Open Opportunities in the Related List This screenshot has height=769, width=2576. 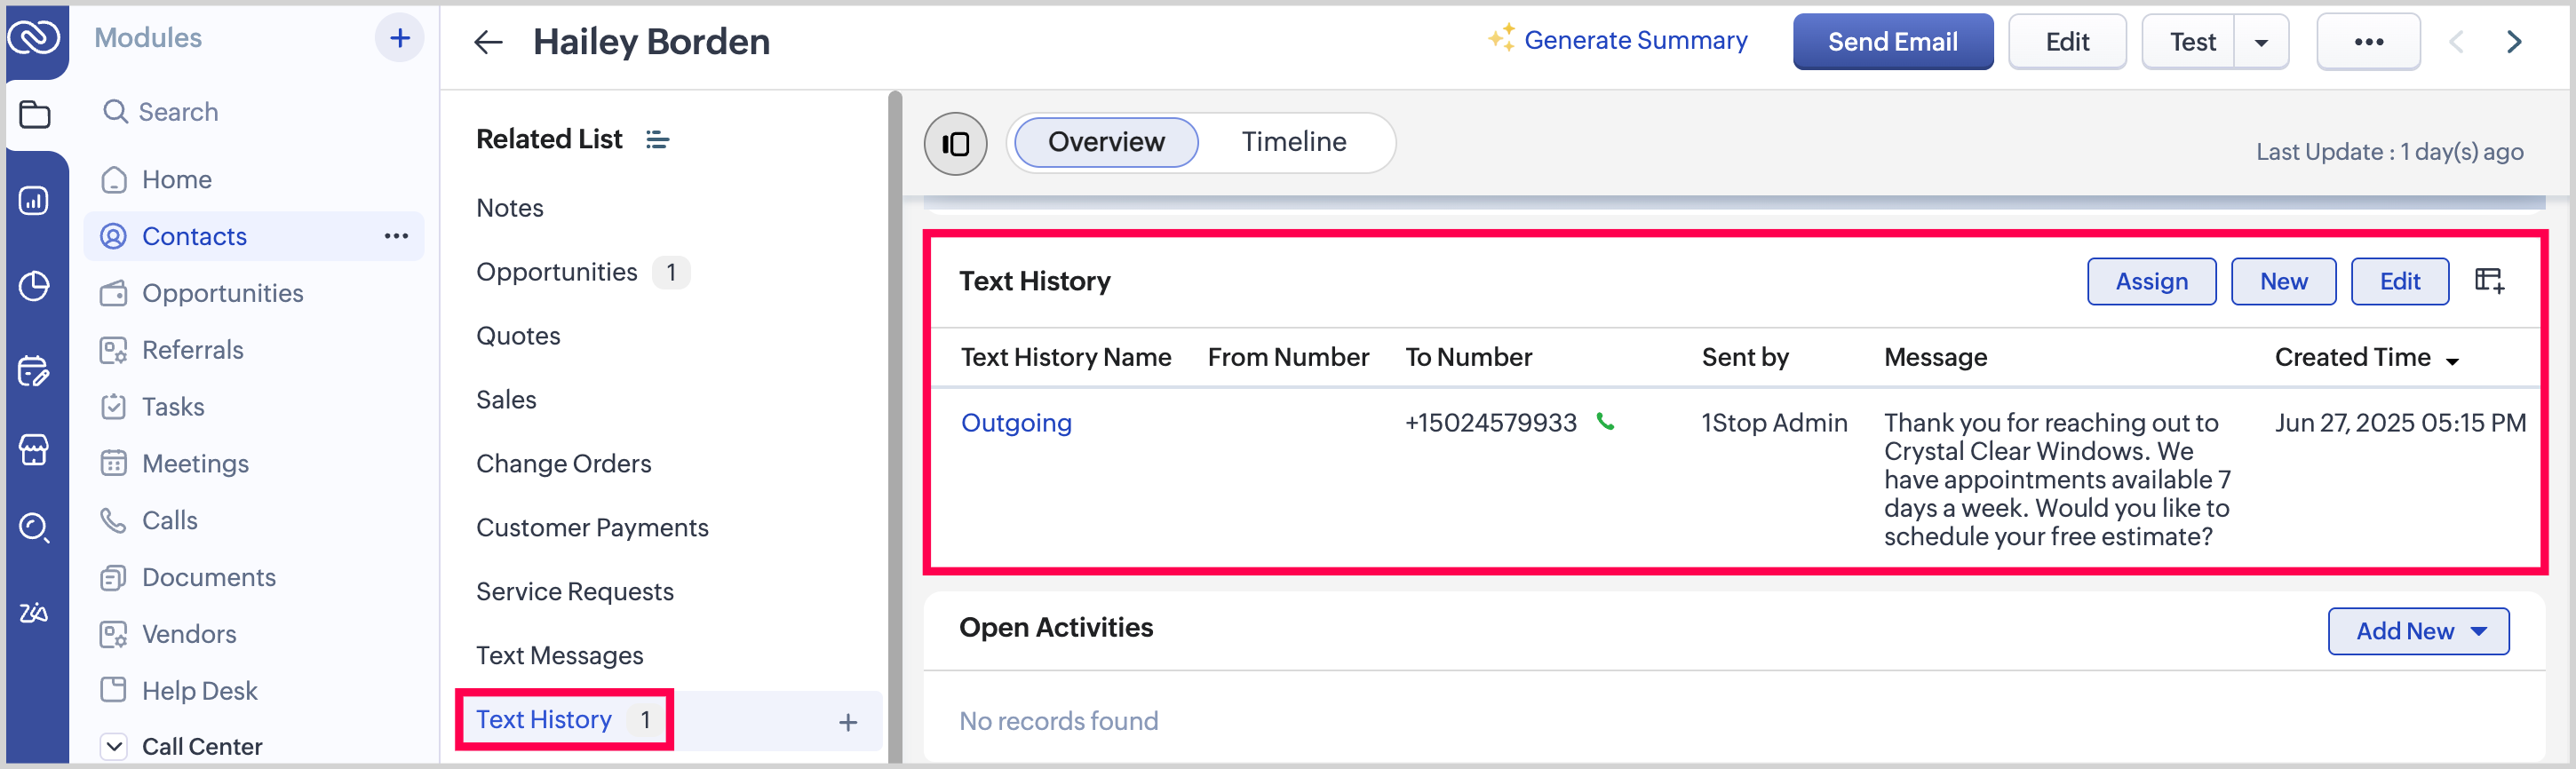(556, 272)
